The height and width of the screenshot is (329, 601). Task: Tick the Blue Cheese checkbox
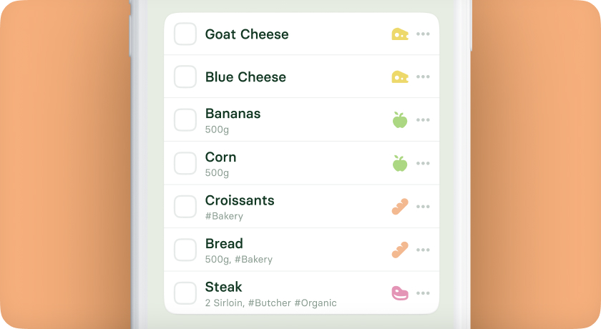[185, 77]
